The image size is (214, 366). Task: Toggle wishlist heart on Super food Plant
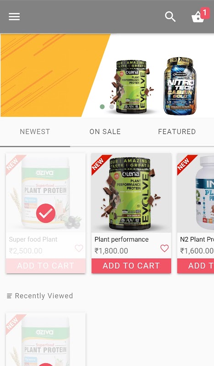[79, 248]
